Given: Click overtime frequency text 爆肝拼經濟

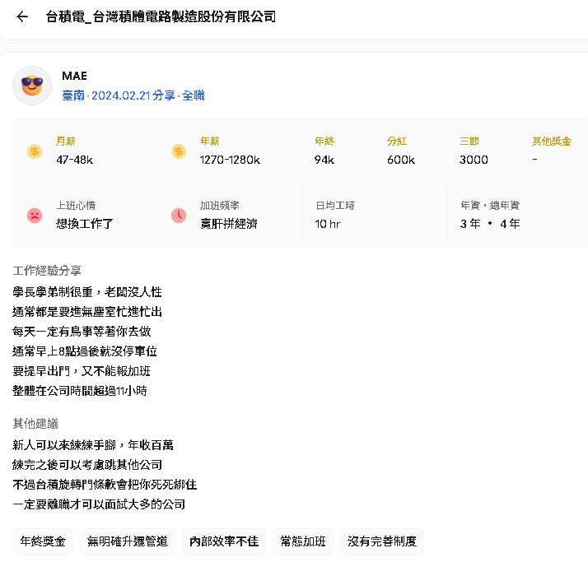Looking at the screenshot, I should [x=229, y=224].
